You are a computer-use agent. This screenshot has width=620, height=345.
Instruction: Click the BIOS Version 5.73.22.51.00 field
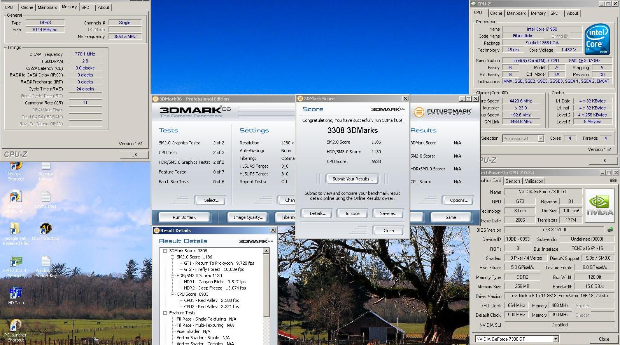[x=554, y=229]
